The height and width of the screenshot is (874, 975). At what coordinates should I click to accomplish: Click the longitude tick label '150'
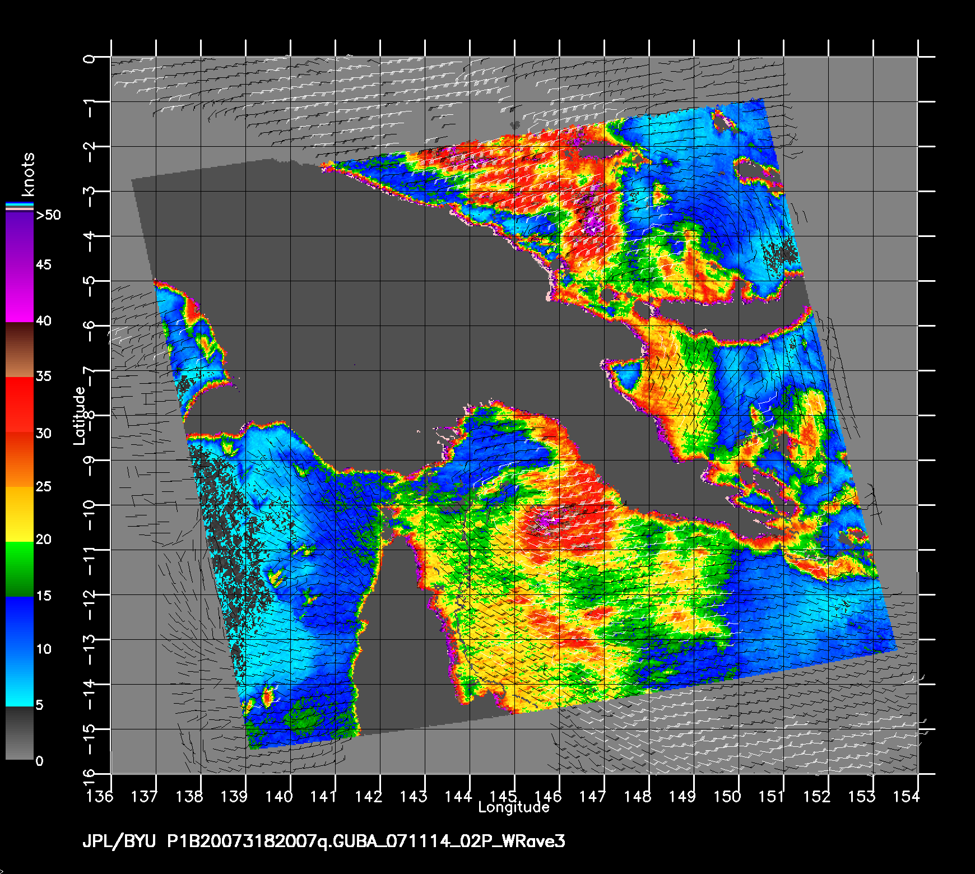[x=727, y=796]
